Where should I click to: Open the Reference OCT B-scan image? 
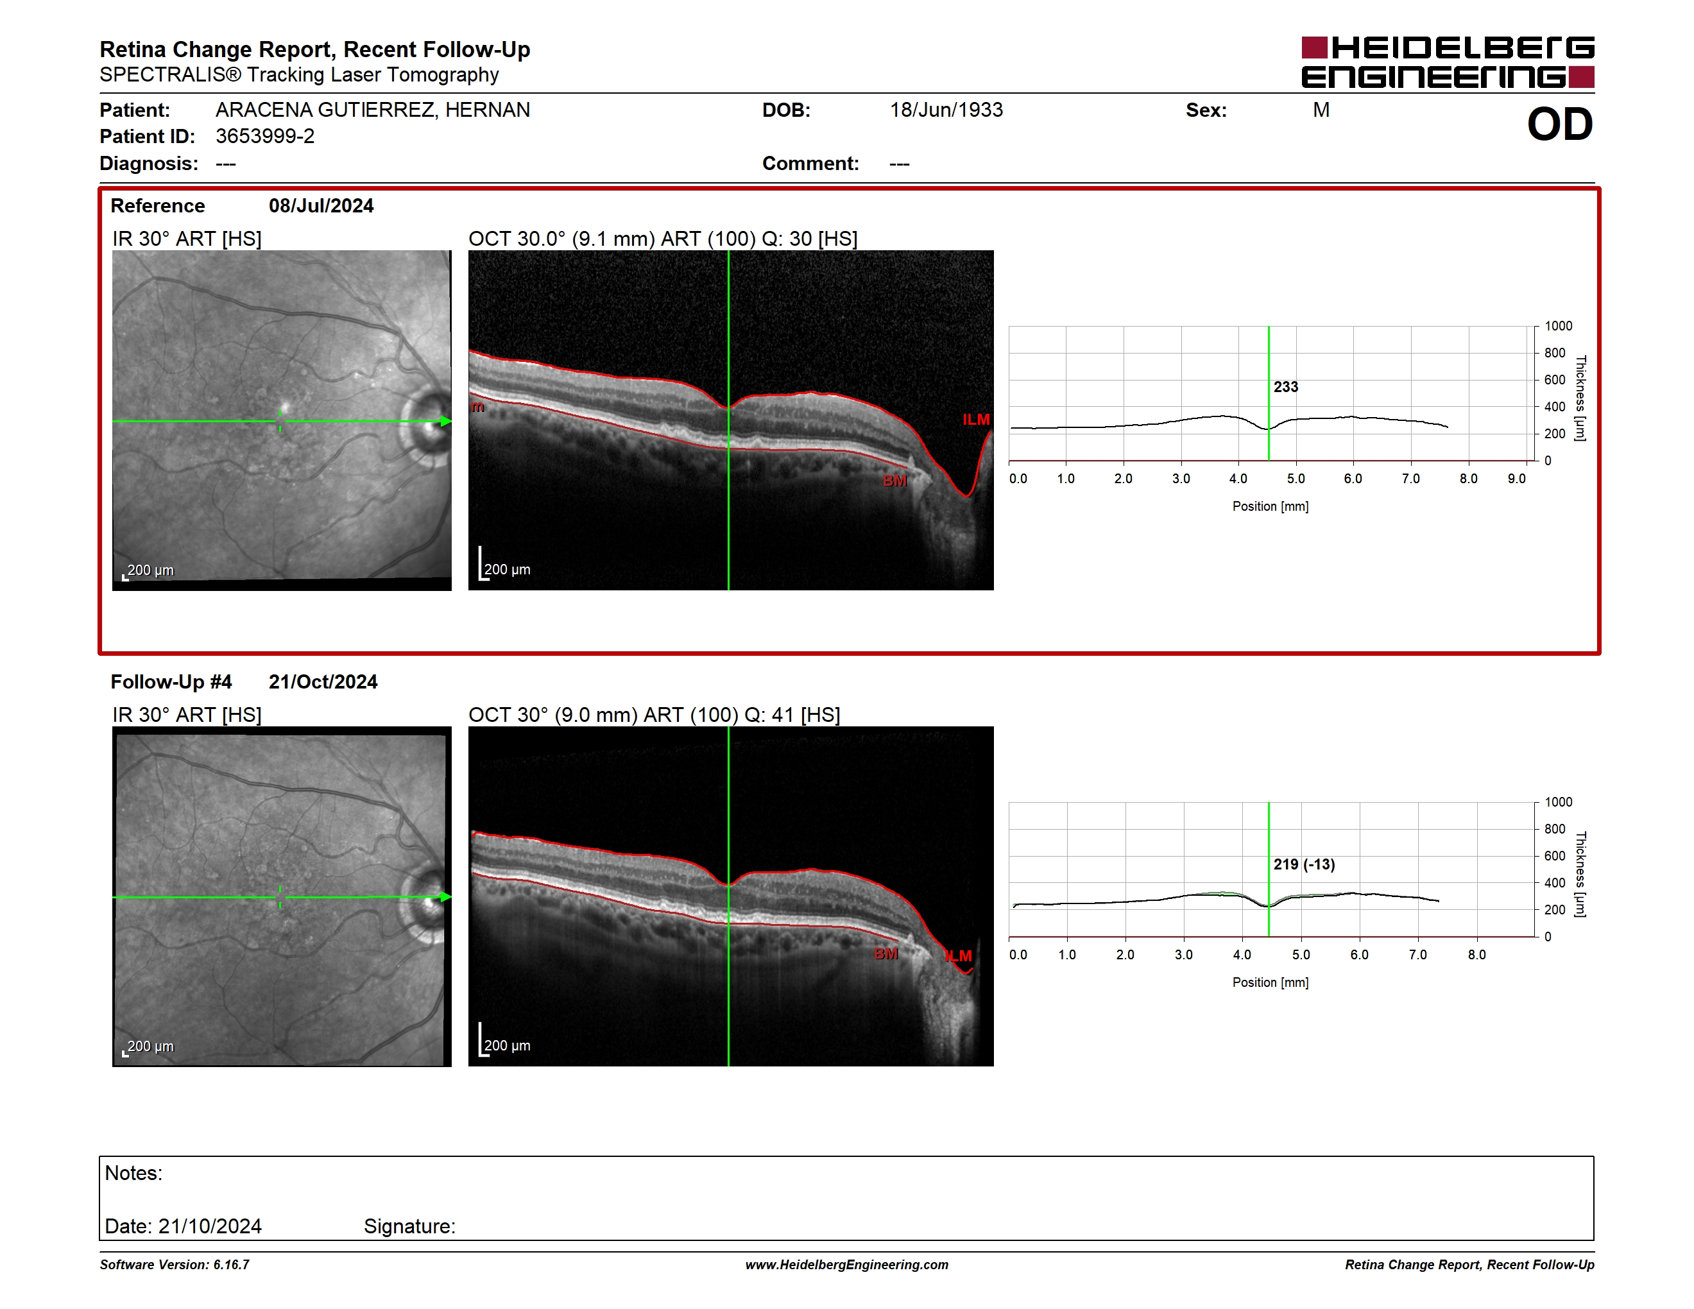click(731, 420)
